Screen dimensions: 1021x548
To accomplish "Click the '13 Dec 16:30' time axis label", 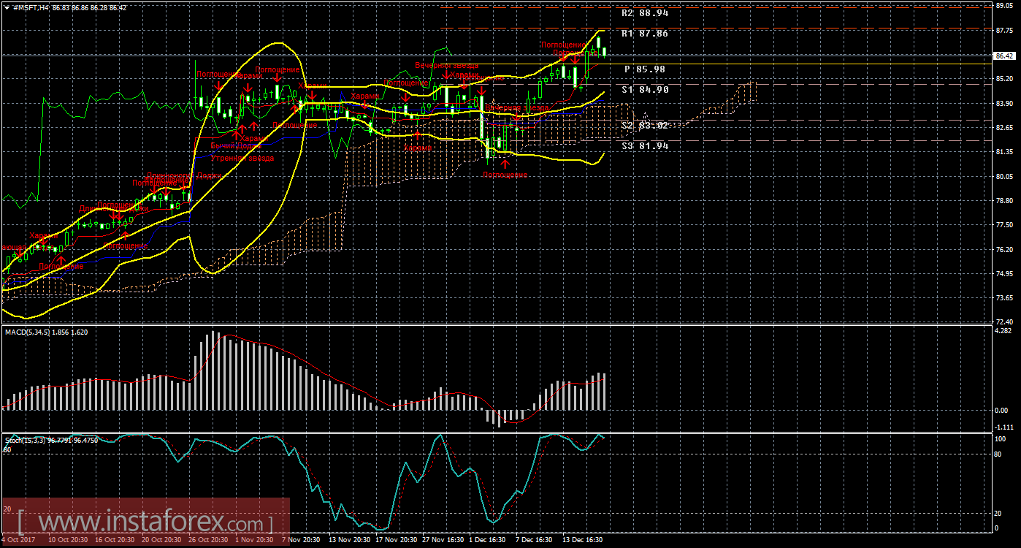I will (x=582, y=540).
